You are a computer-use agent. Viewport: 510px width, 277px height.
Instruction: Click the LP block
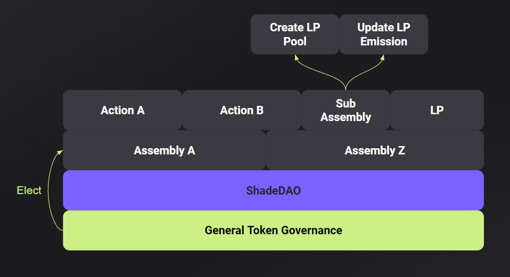(x=437, y=110)
